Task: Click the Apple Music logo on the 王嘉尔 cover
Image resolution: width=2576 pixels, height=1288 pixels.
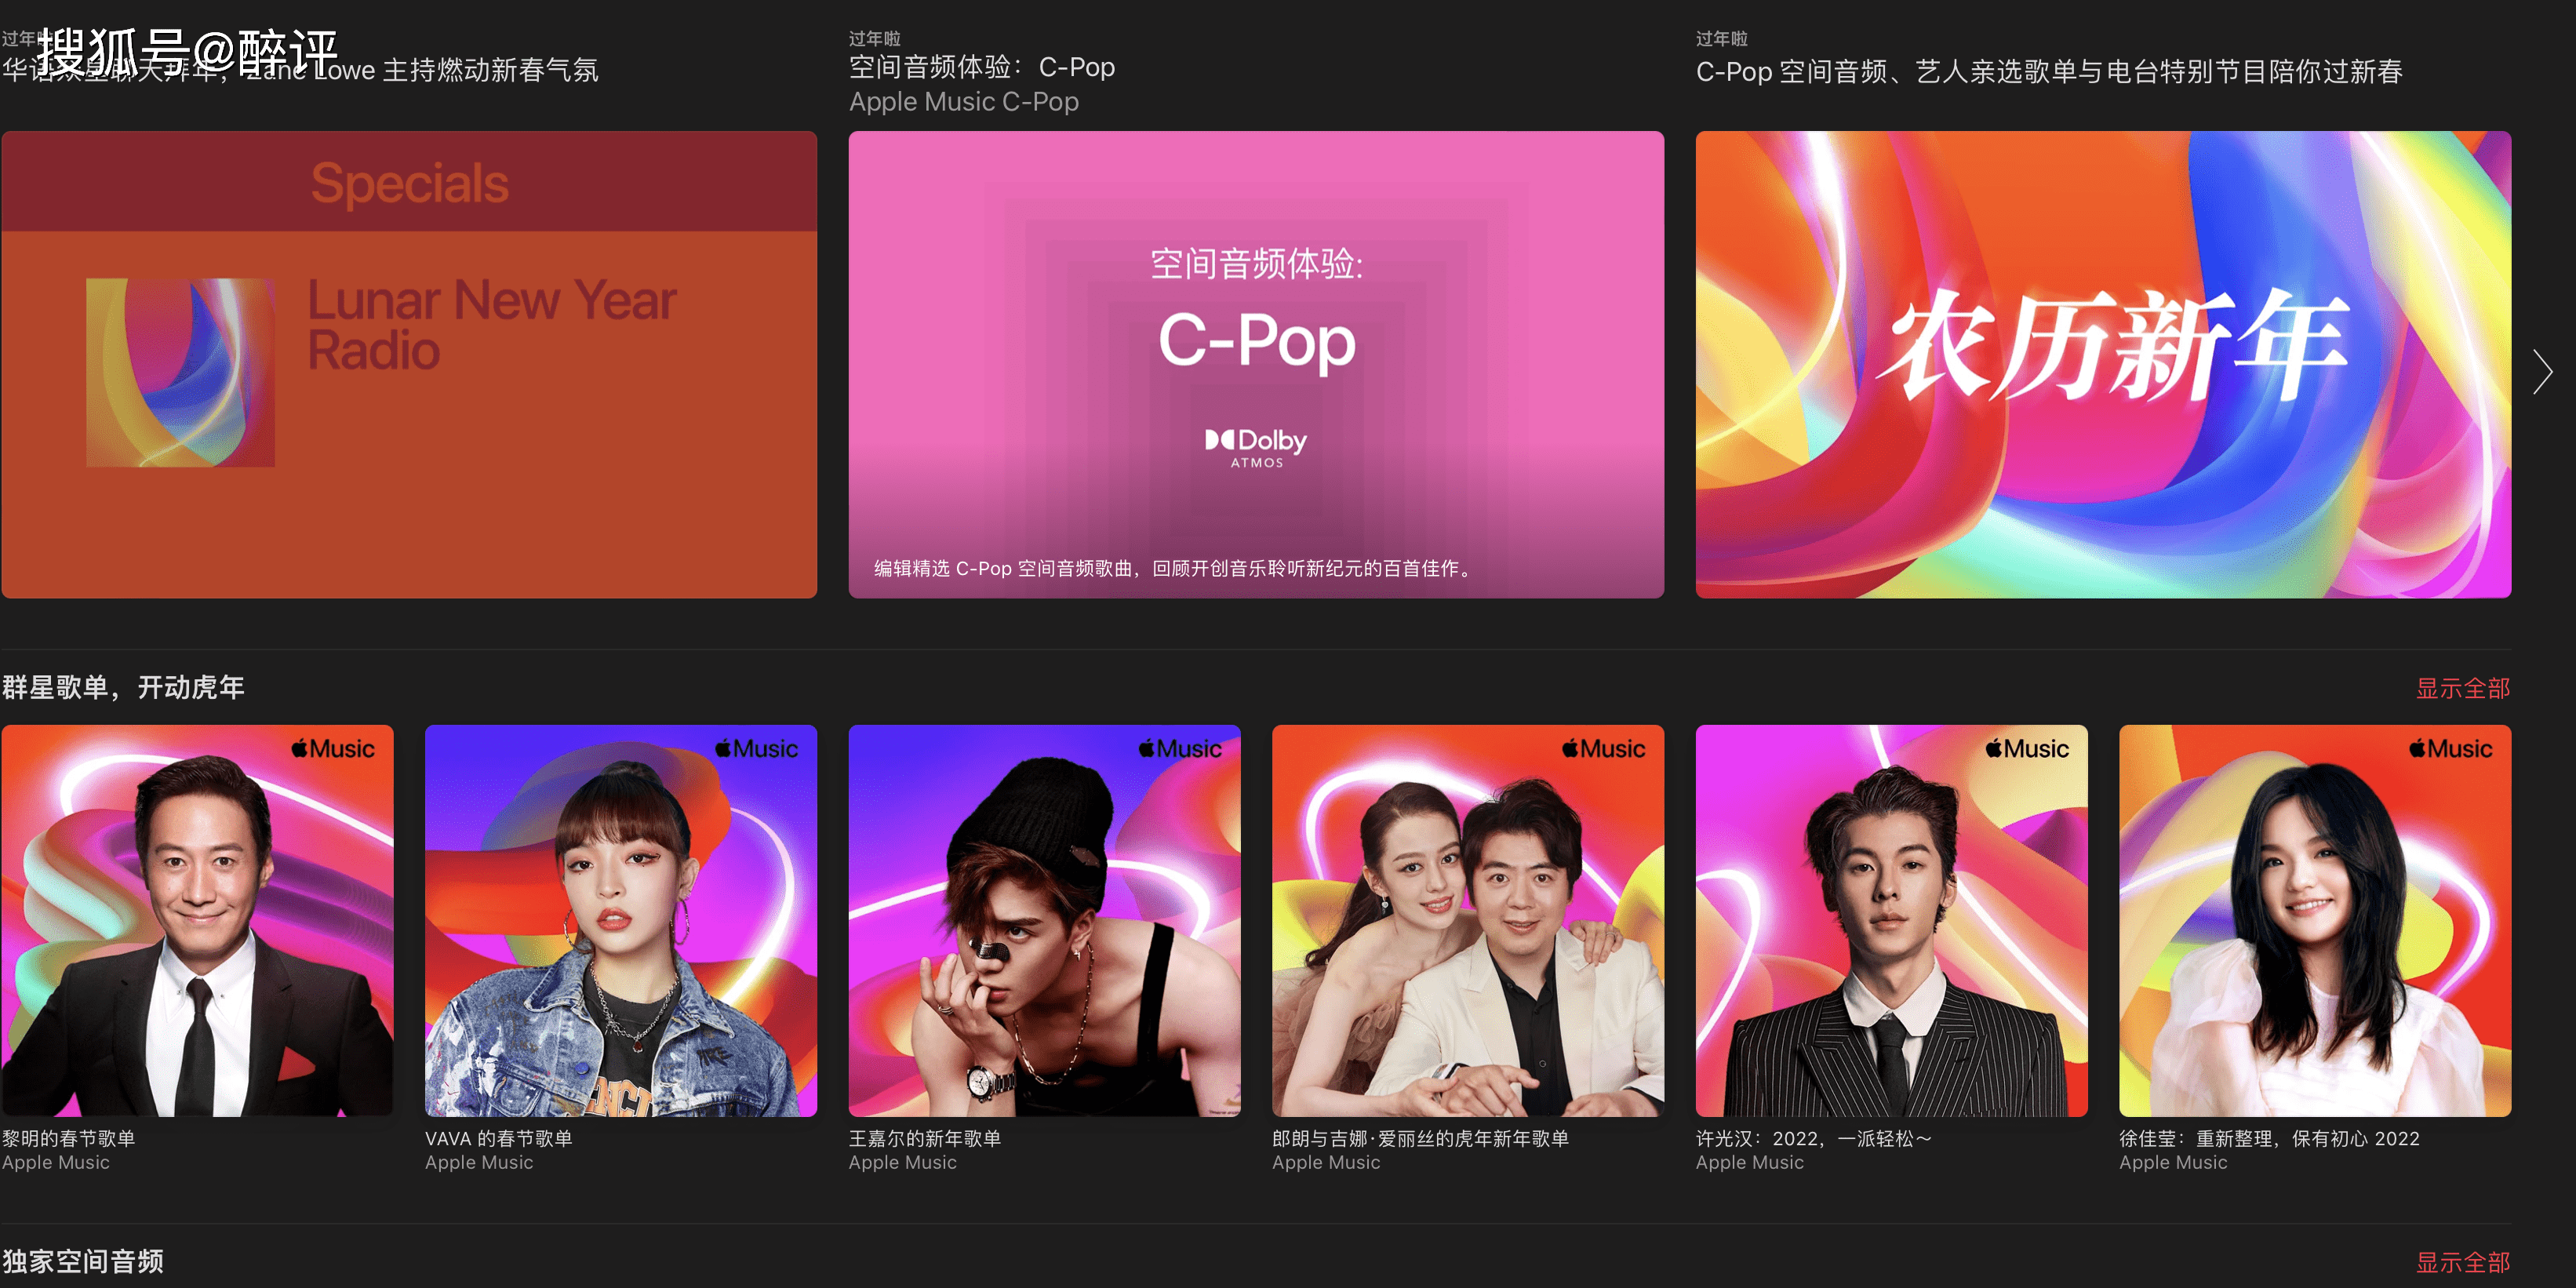Action: coord(1180,748)
